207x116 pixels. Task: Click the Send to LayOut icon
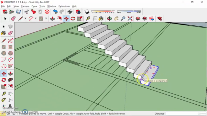pos(152,19)
